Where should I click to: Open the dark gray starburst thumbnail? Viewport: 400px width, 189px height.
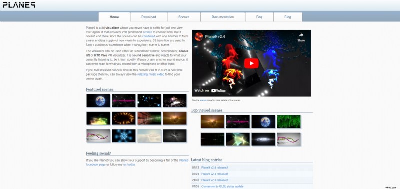click(175, 136)
